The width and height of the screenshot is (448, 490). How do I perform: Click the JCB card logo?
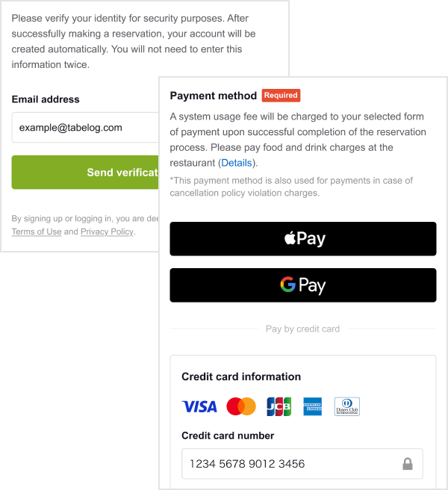click(279, 406)
